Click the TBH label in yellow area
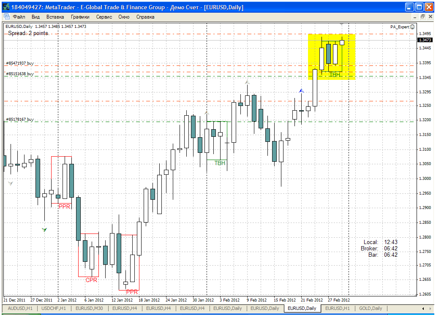436x315 pixels. coord(335,75)
